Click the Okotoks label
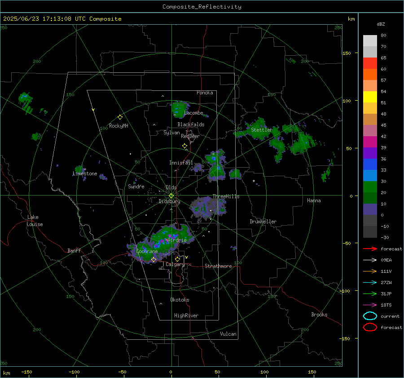Viewport: 404px width, 378px height. (180, 300)
